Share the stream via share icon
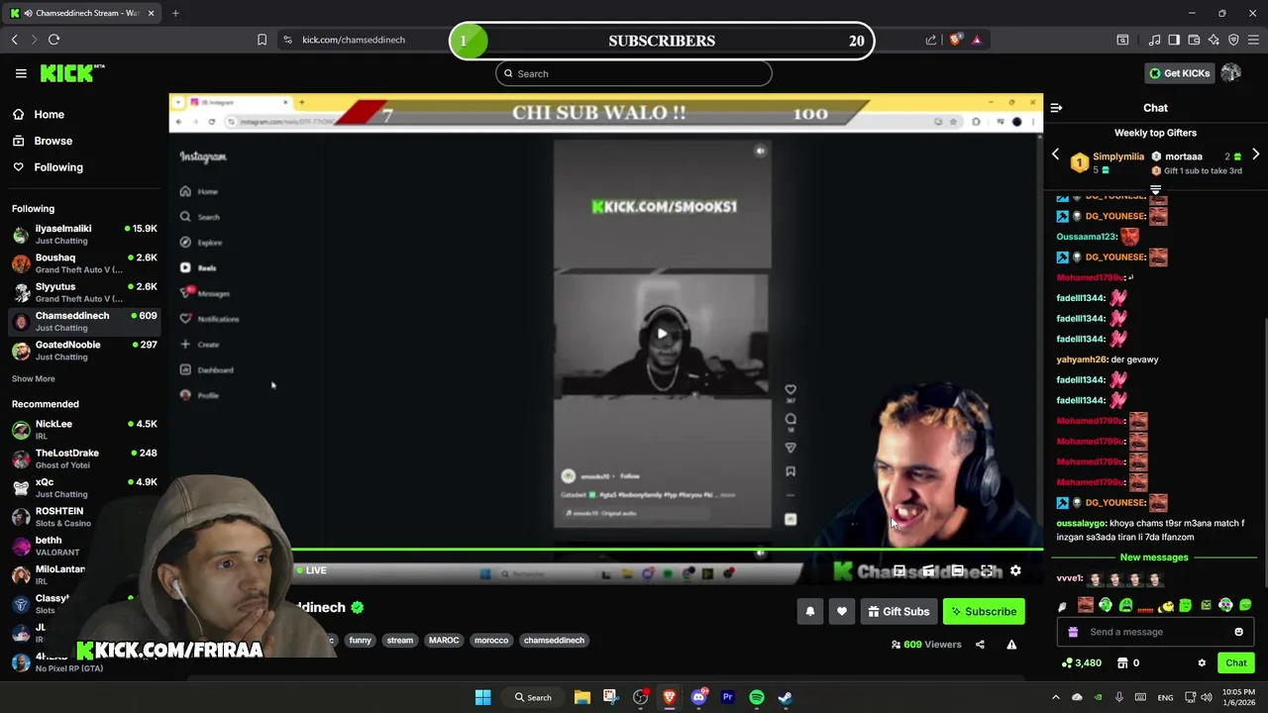The height and width of the screenshot is (713, 1268). pyautogui.click(x=980, y=645)
